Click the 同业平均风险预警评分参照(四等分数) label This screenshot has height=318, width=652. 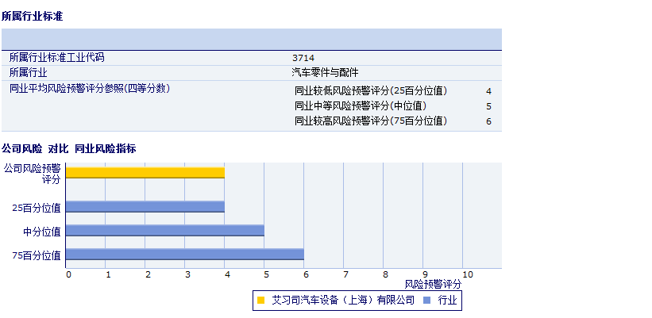(x=89, y=88)
